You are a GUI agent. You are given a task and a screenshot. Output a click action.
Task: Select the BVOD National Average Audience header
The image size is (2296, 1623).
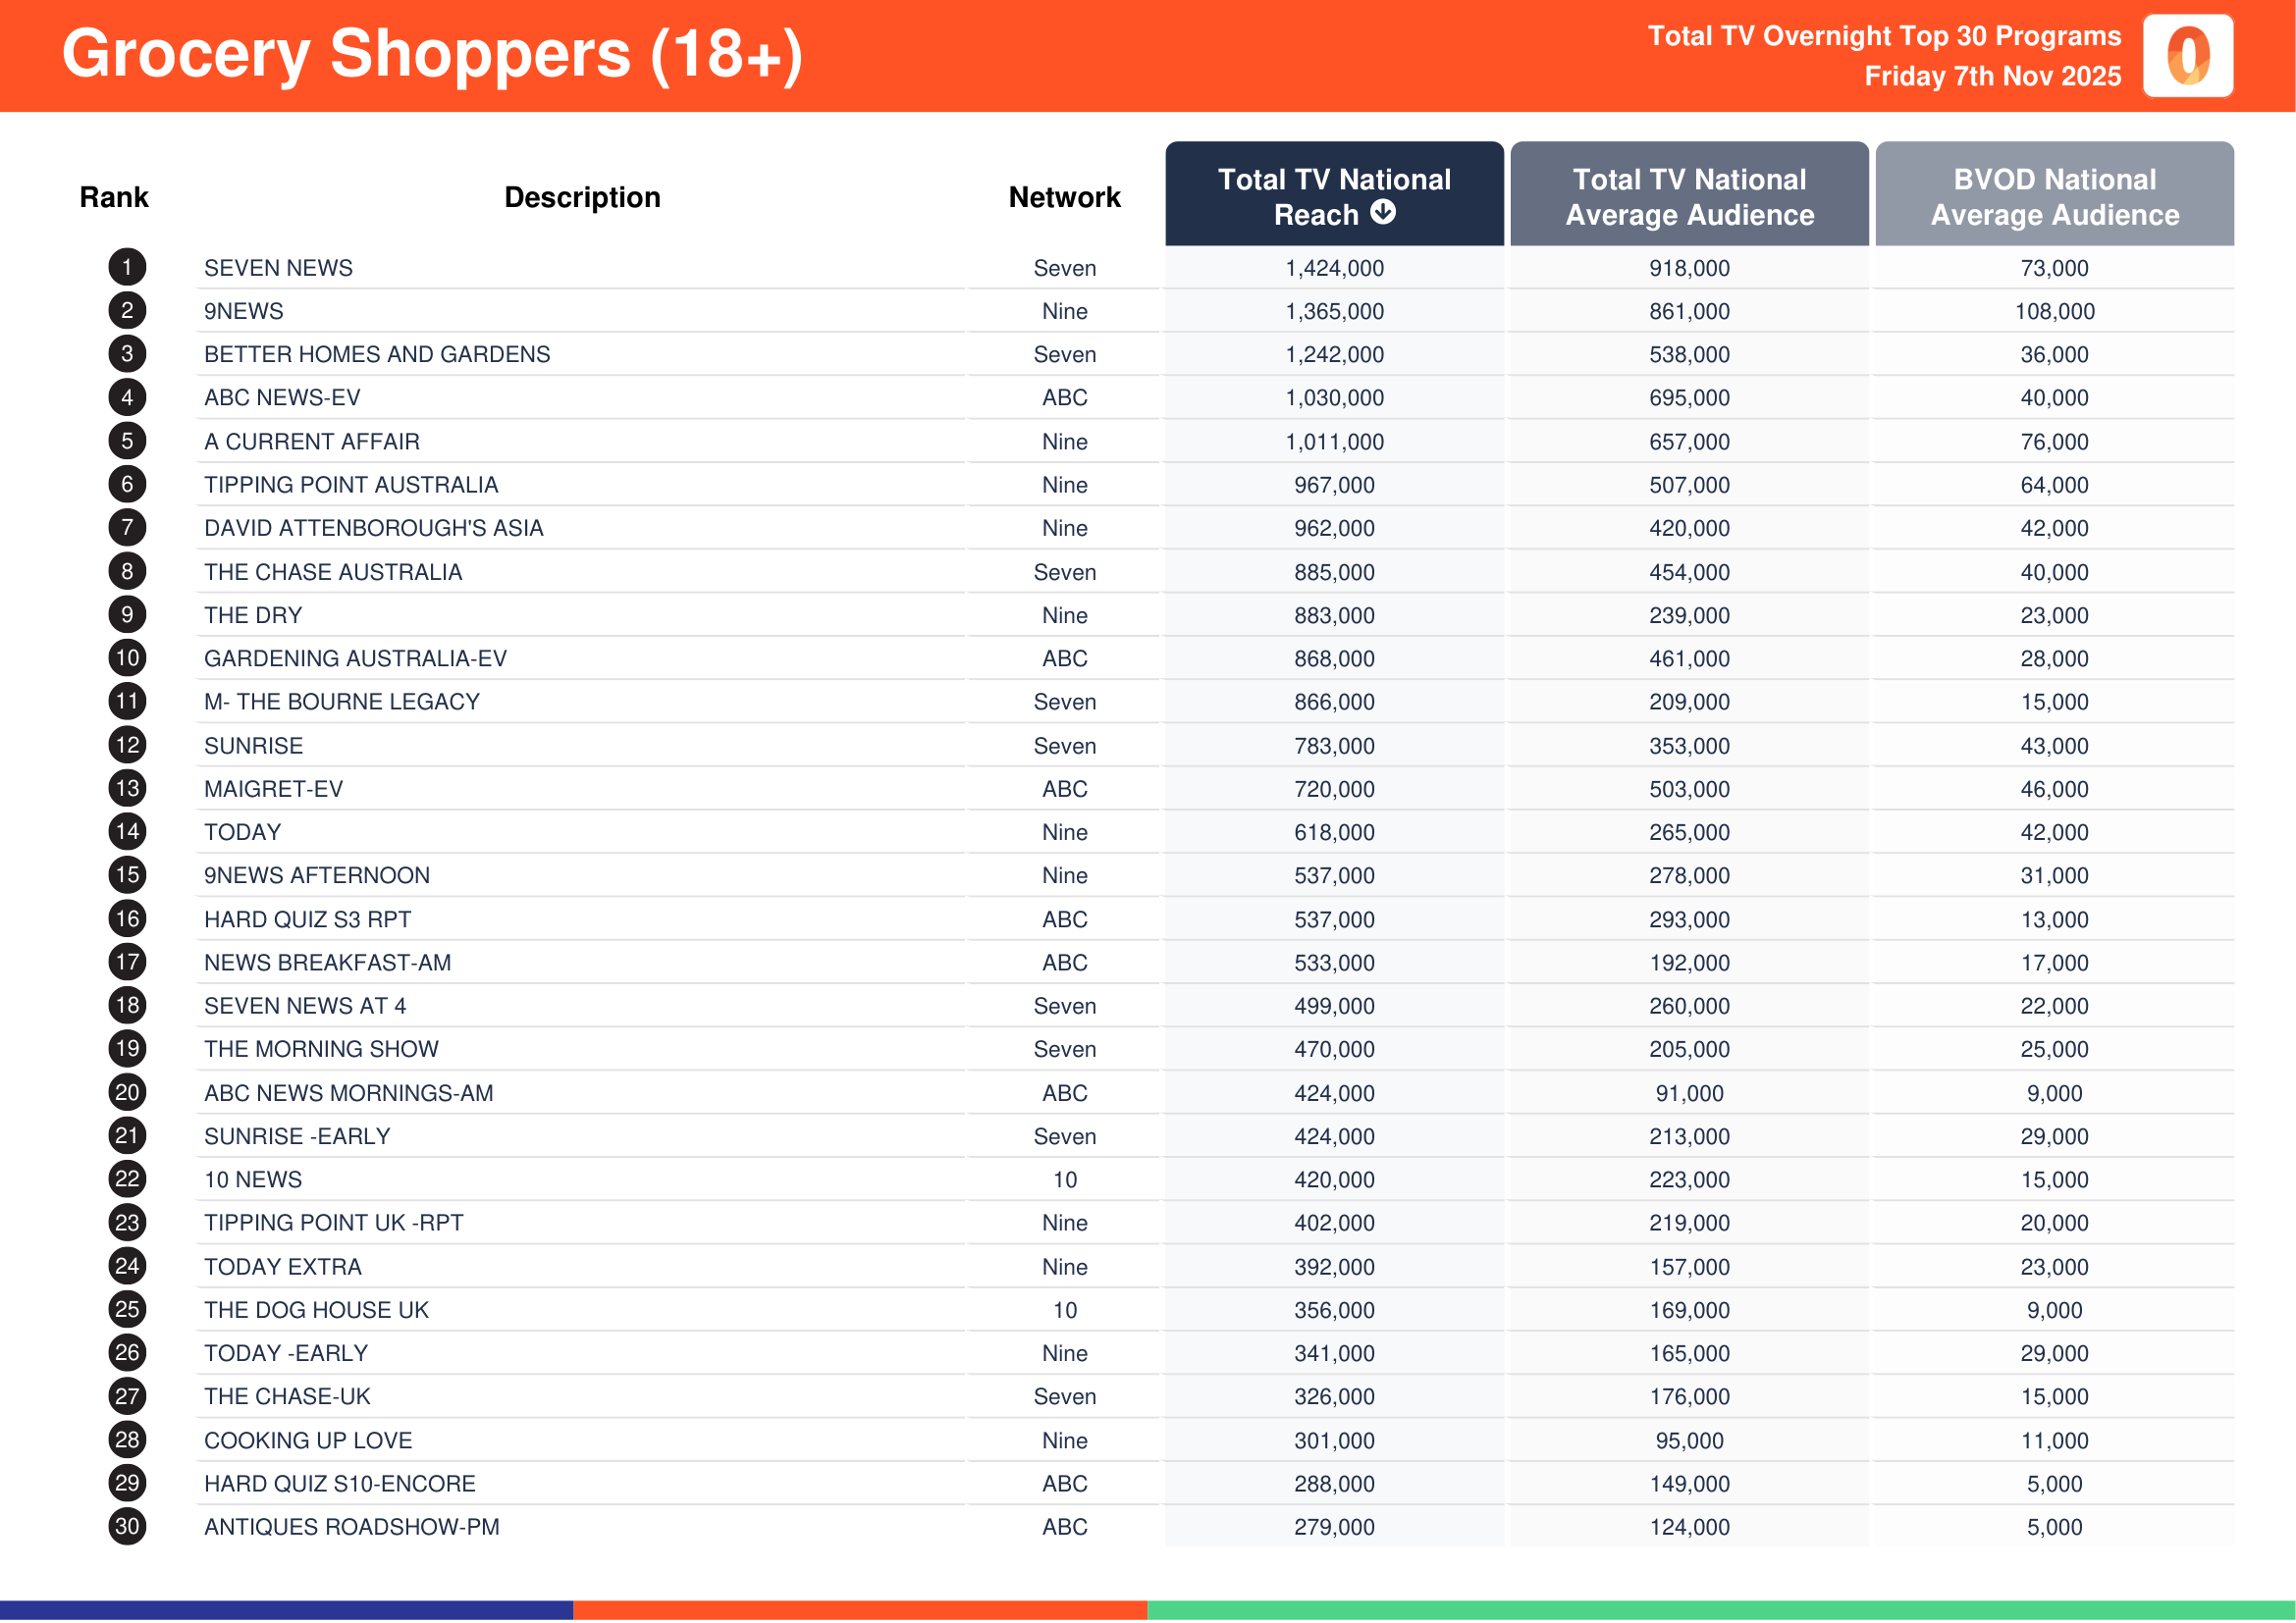pyautogui.click(x=2053, y=196)
